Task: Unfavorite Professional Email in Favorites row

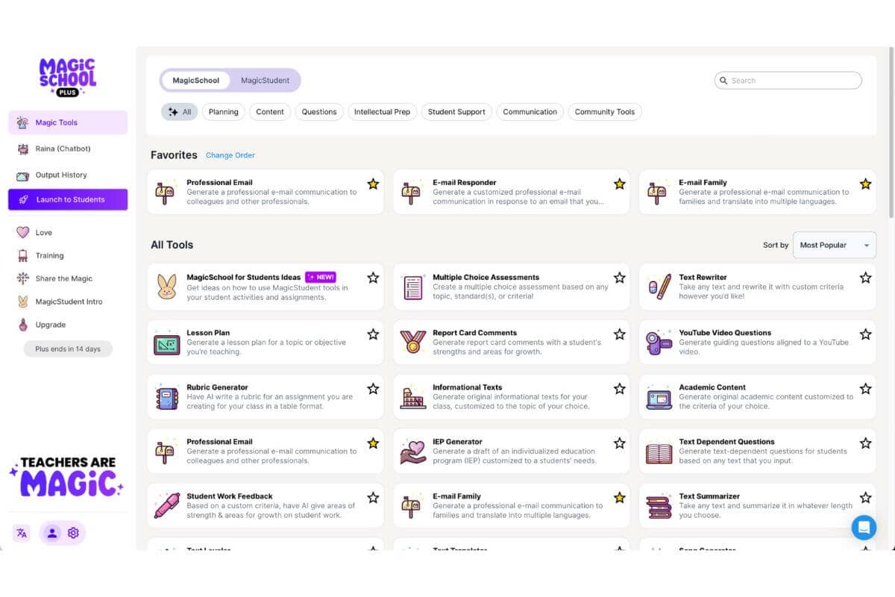Action: (373, 184)
